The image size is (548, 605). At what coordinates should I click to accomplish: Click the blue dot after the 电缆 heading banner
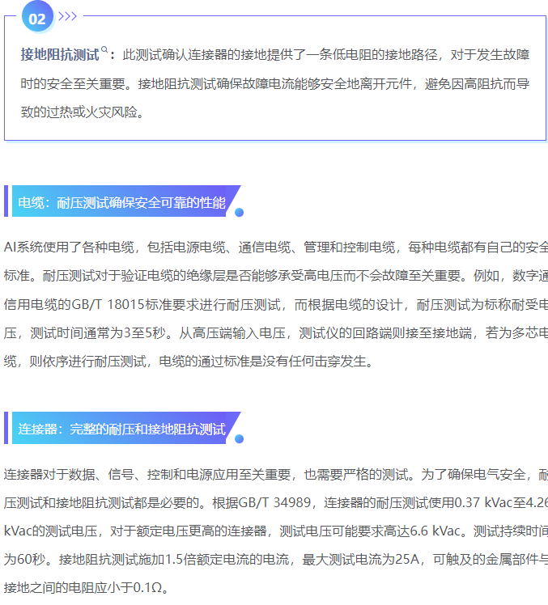(x=239, y=213)
